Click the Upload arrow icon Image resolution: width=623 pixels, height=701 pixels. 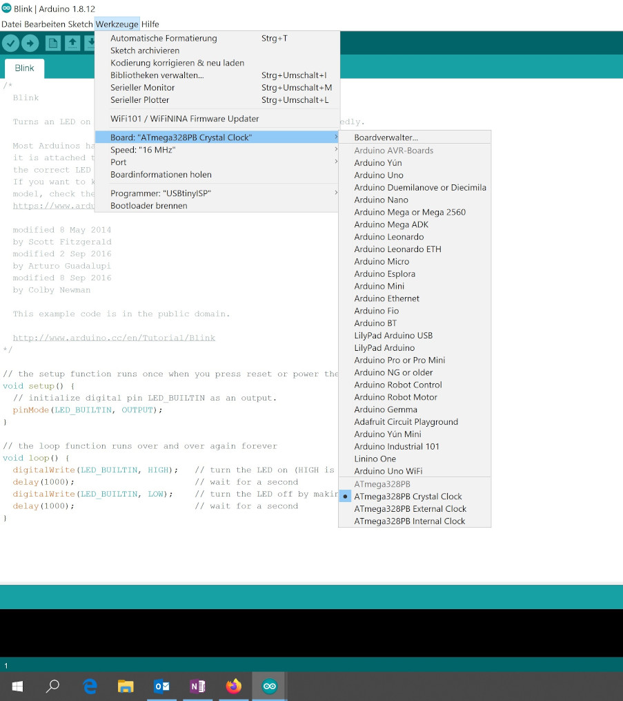(x=30, y=42)
